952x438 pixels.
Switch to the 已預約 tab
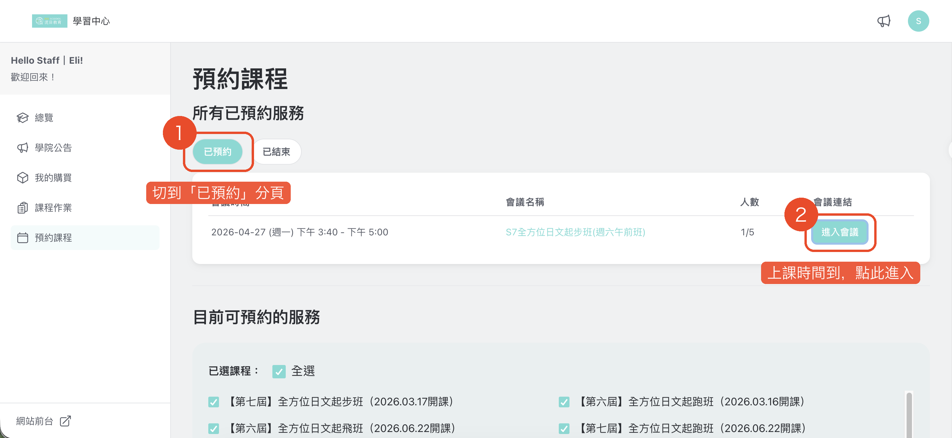217,152
